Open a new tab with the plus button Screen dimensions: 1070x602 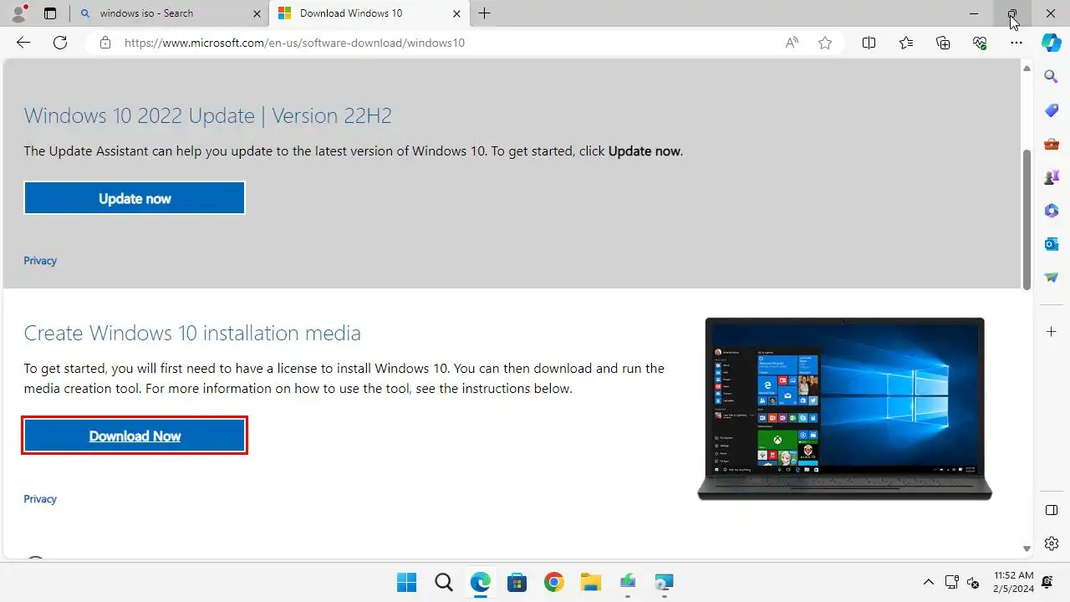pyautogui.click(x=484, y=13)
